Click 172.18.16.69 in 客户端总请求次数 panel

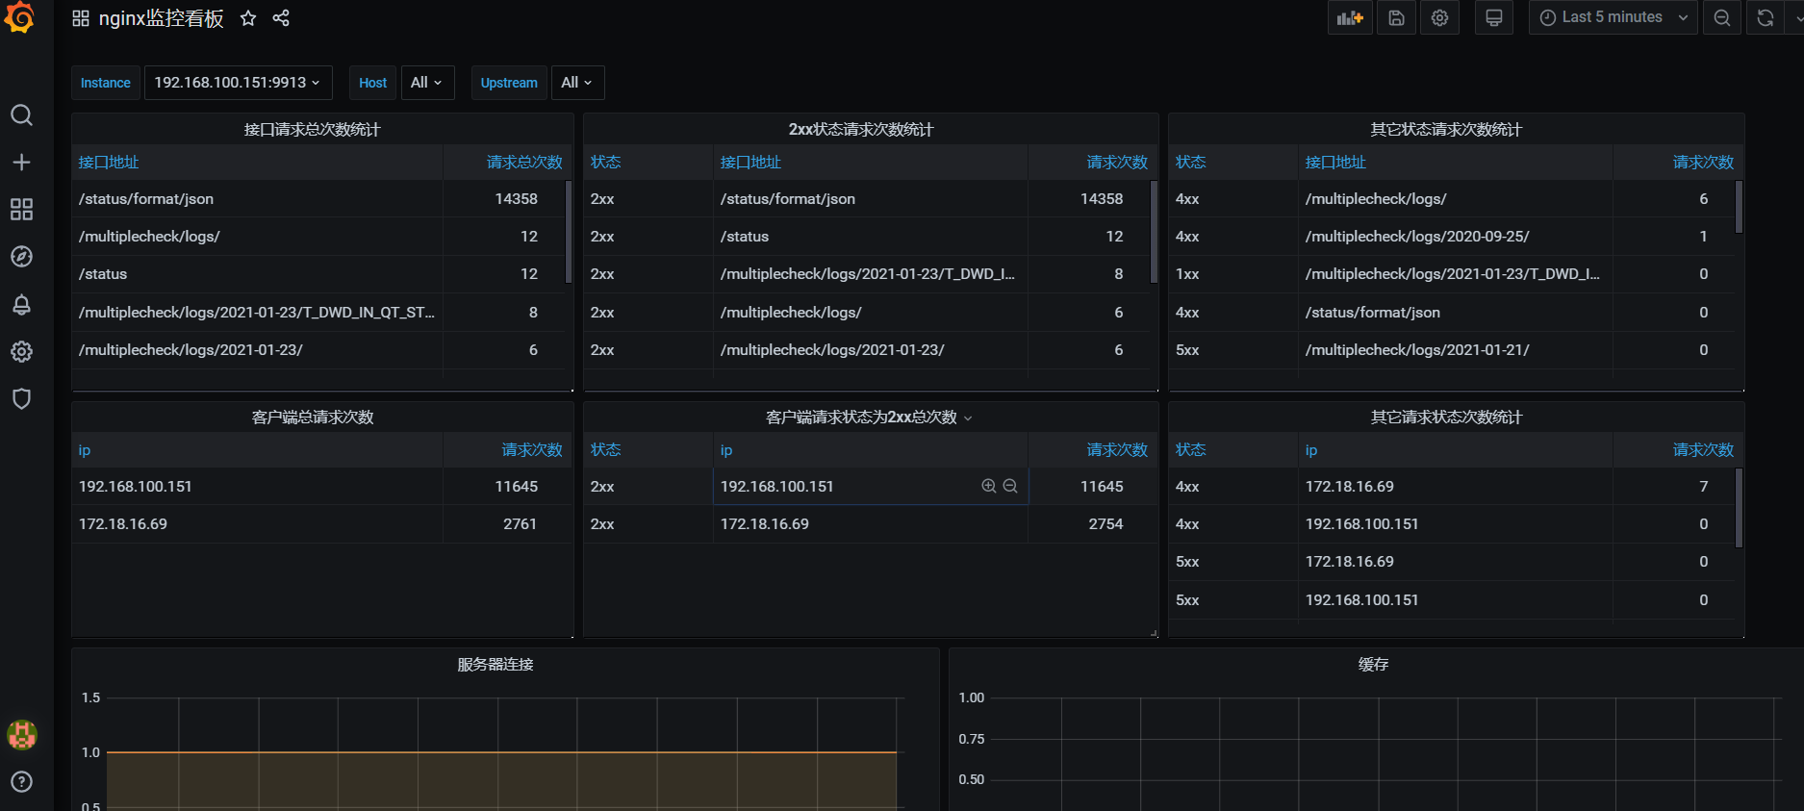click(x=257, y=524)
